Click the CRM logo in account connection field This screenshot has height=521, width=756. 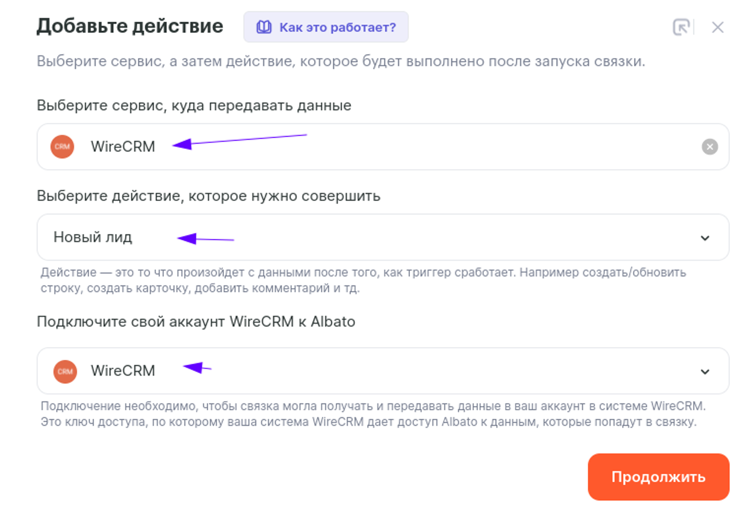65,371
